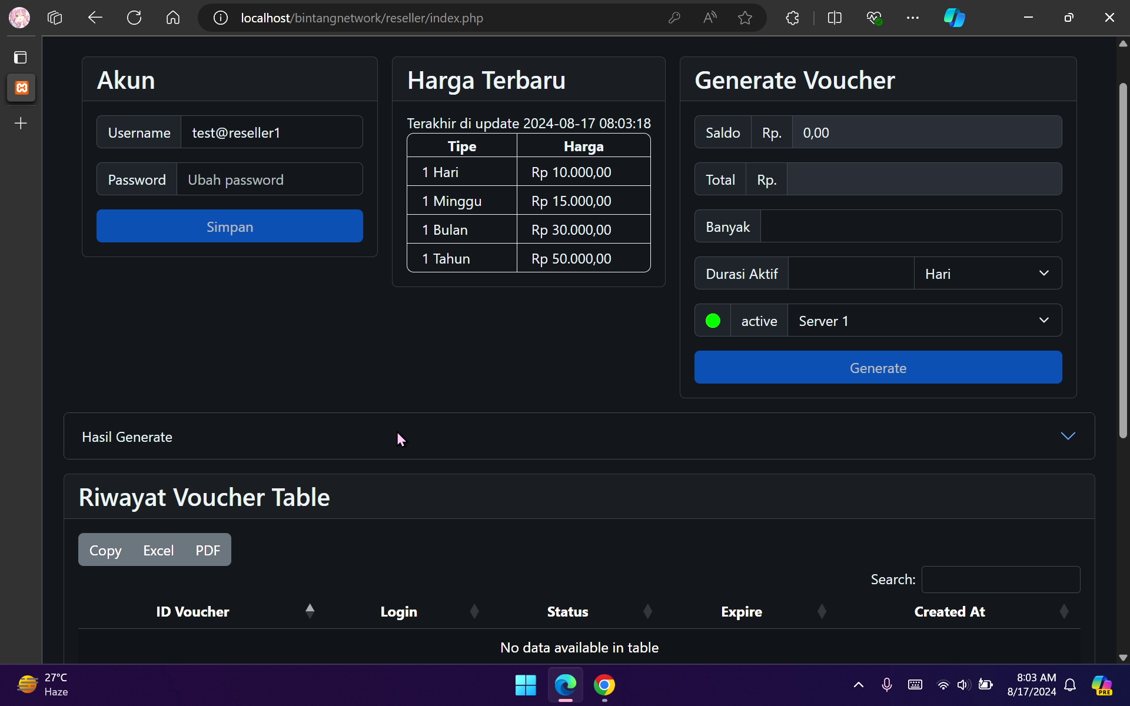View site information icon in address bar

(x=221, y=18)
